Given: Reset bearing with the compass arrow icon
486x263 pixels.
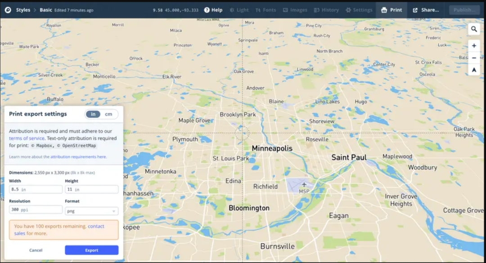Looking at the screenshot, I should 474,70.
